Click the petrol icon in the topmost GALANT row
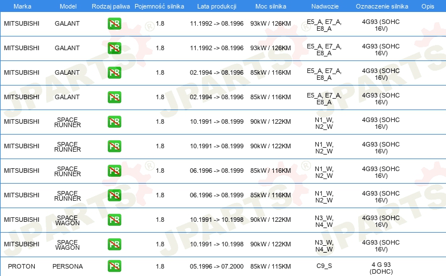The height and width of the screenshot is (276, 446). coord(114,23)
